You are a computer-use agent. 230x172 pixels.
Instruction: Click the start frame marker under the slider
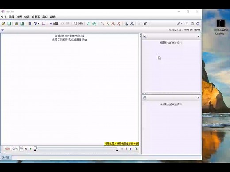click(x=35, y=150)
